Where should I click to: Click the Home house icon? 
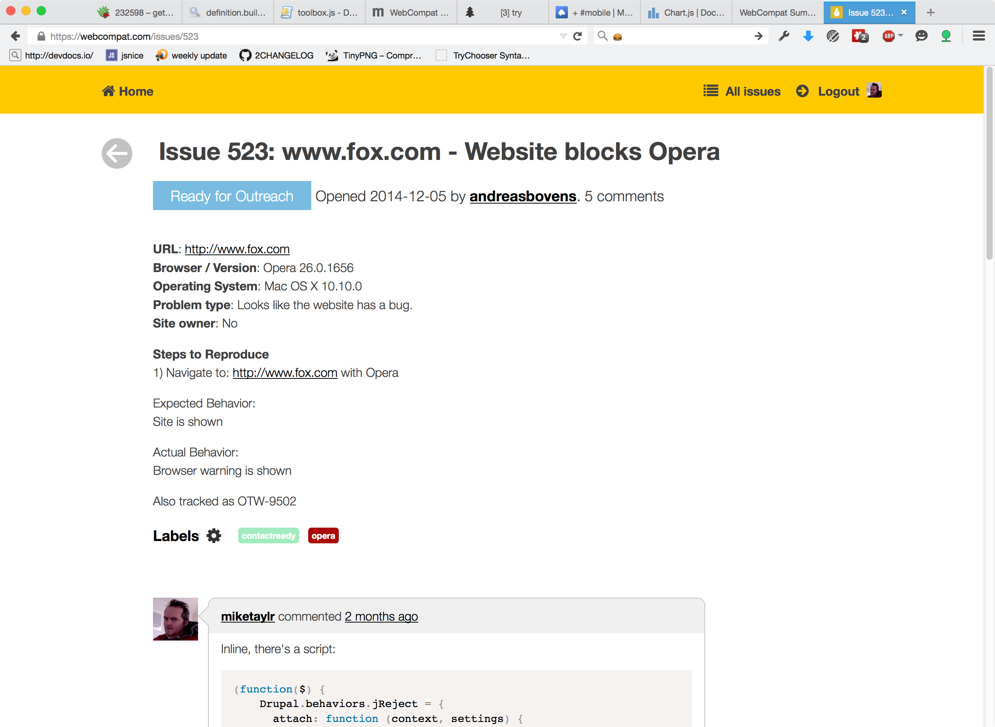[x=108, y=91]
